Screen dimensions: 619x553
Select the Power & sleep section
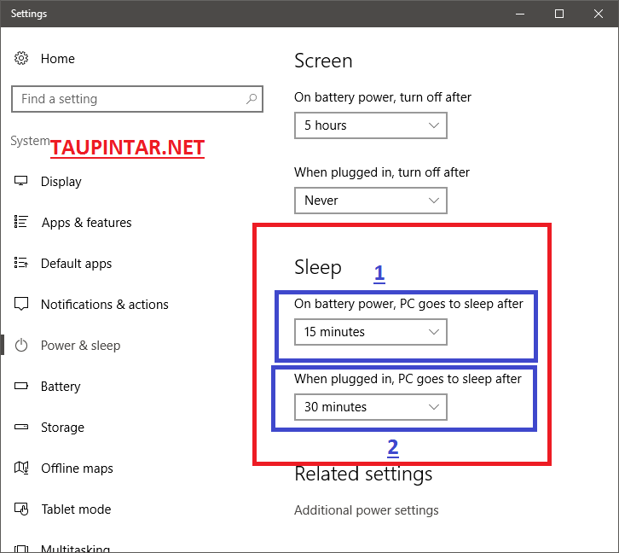coord(80,346)
